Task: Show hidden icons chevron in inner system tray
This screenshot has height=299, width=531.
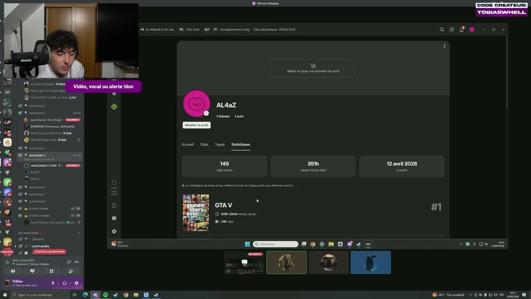Action: pyautogui.click(x=460, y=244)
